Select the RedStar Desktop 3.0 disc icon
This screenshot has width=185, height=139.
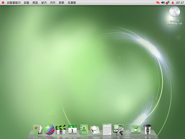click(x=175, y=12)
